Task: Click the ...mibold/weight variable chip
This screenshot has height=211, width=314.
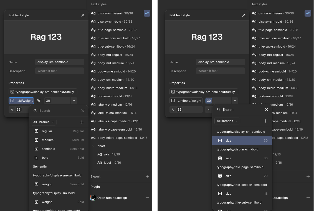Action: 186,101
